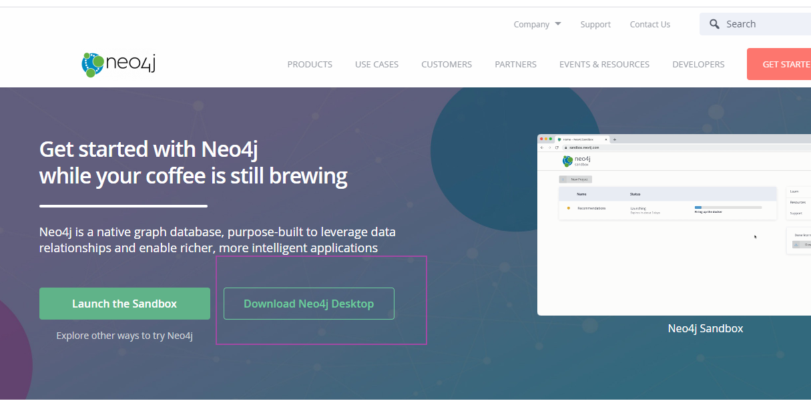Open the PRODUCTS menu
811x419 pixels.
click(310, 64)
